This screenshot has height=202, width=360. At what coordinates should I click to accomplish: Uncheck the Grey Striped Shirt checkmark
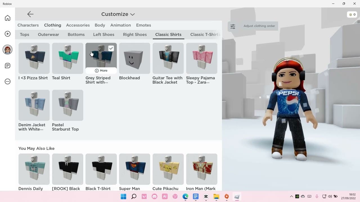pyautogui.click(x=111, y=48)
